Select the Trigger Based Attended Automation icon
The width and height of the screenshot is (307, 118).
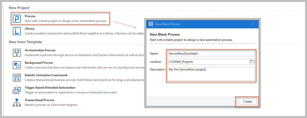coord(17,90)
